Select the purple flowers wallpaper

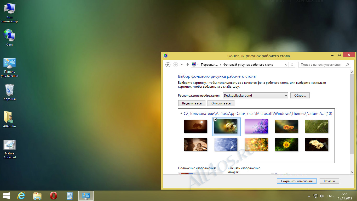coord(256,126)
